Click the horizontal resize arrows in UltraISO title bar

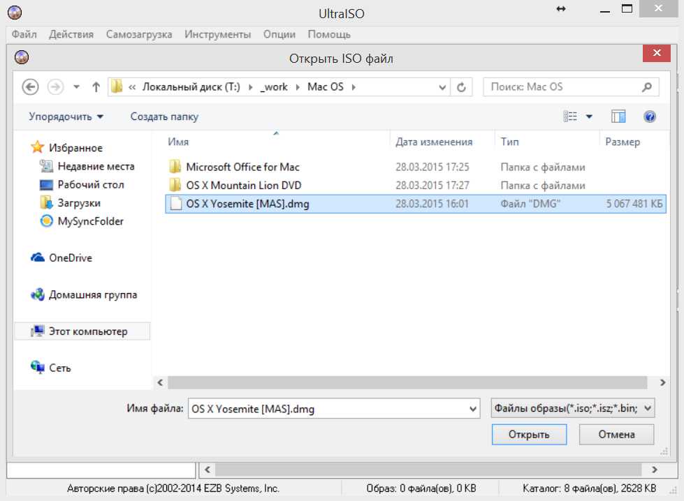point(561,8)
